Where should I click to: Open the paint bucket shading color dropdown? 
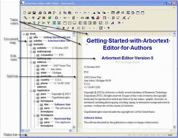click(123, 23)
